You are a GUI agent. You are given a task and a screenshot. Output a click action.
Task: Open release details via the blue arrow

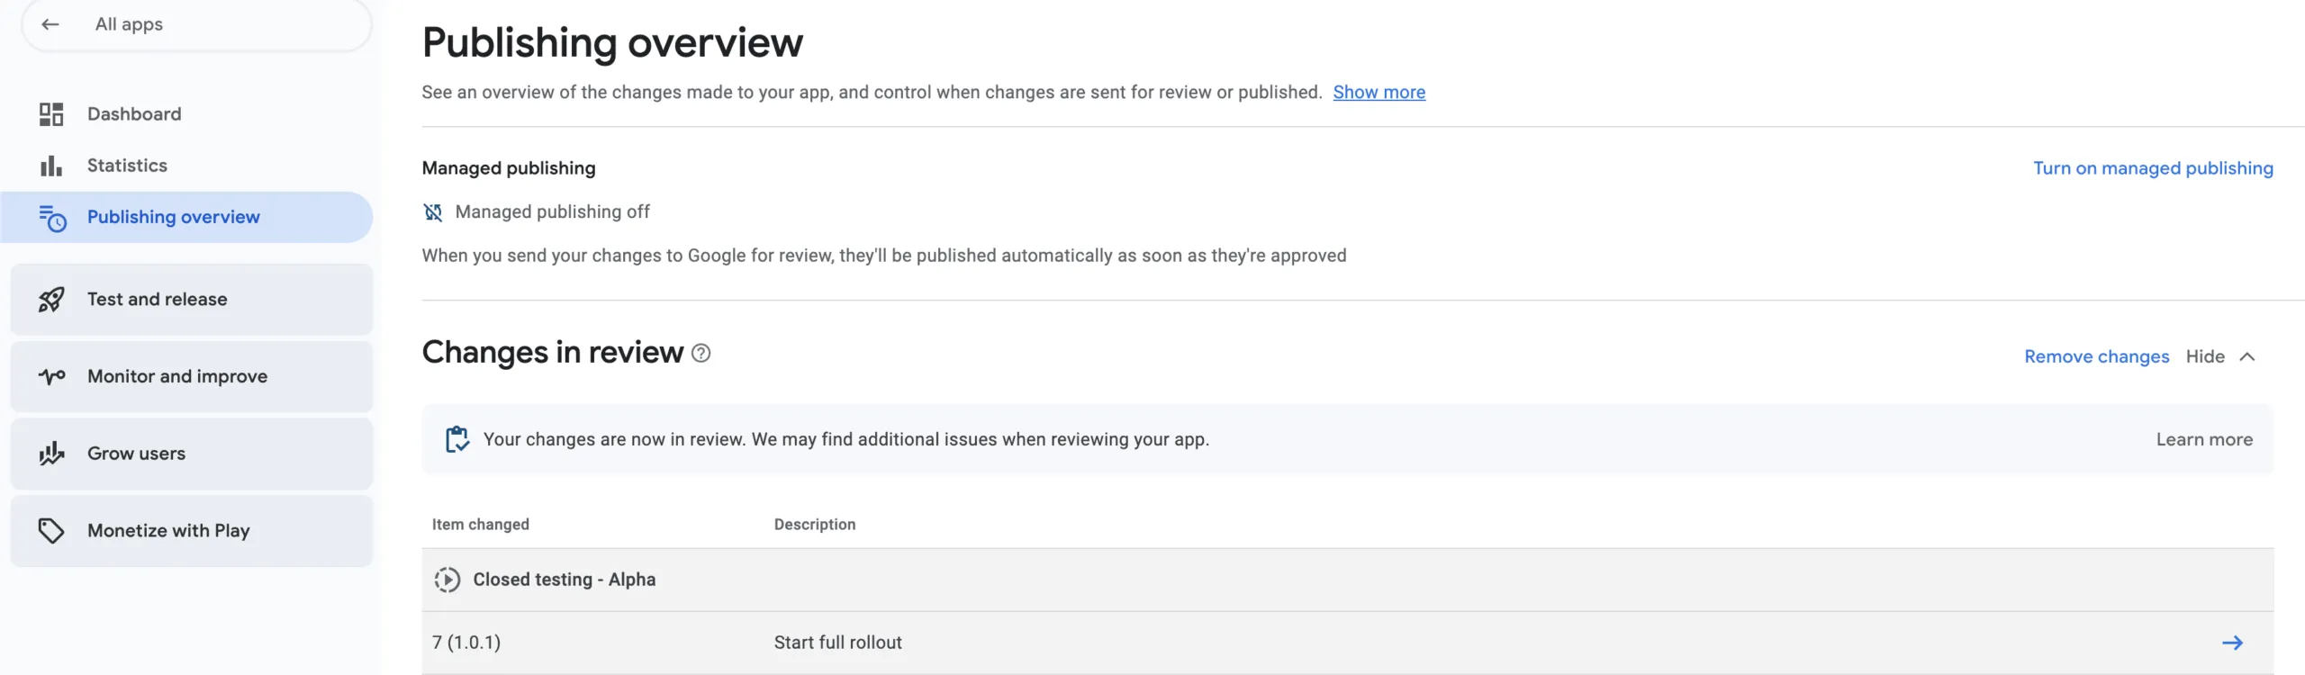(x=2232, y=643)
